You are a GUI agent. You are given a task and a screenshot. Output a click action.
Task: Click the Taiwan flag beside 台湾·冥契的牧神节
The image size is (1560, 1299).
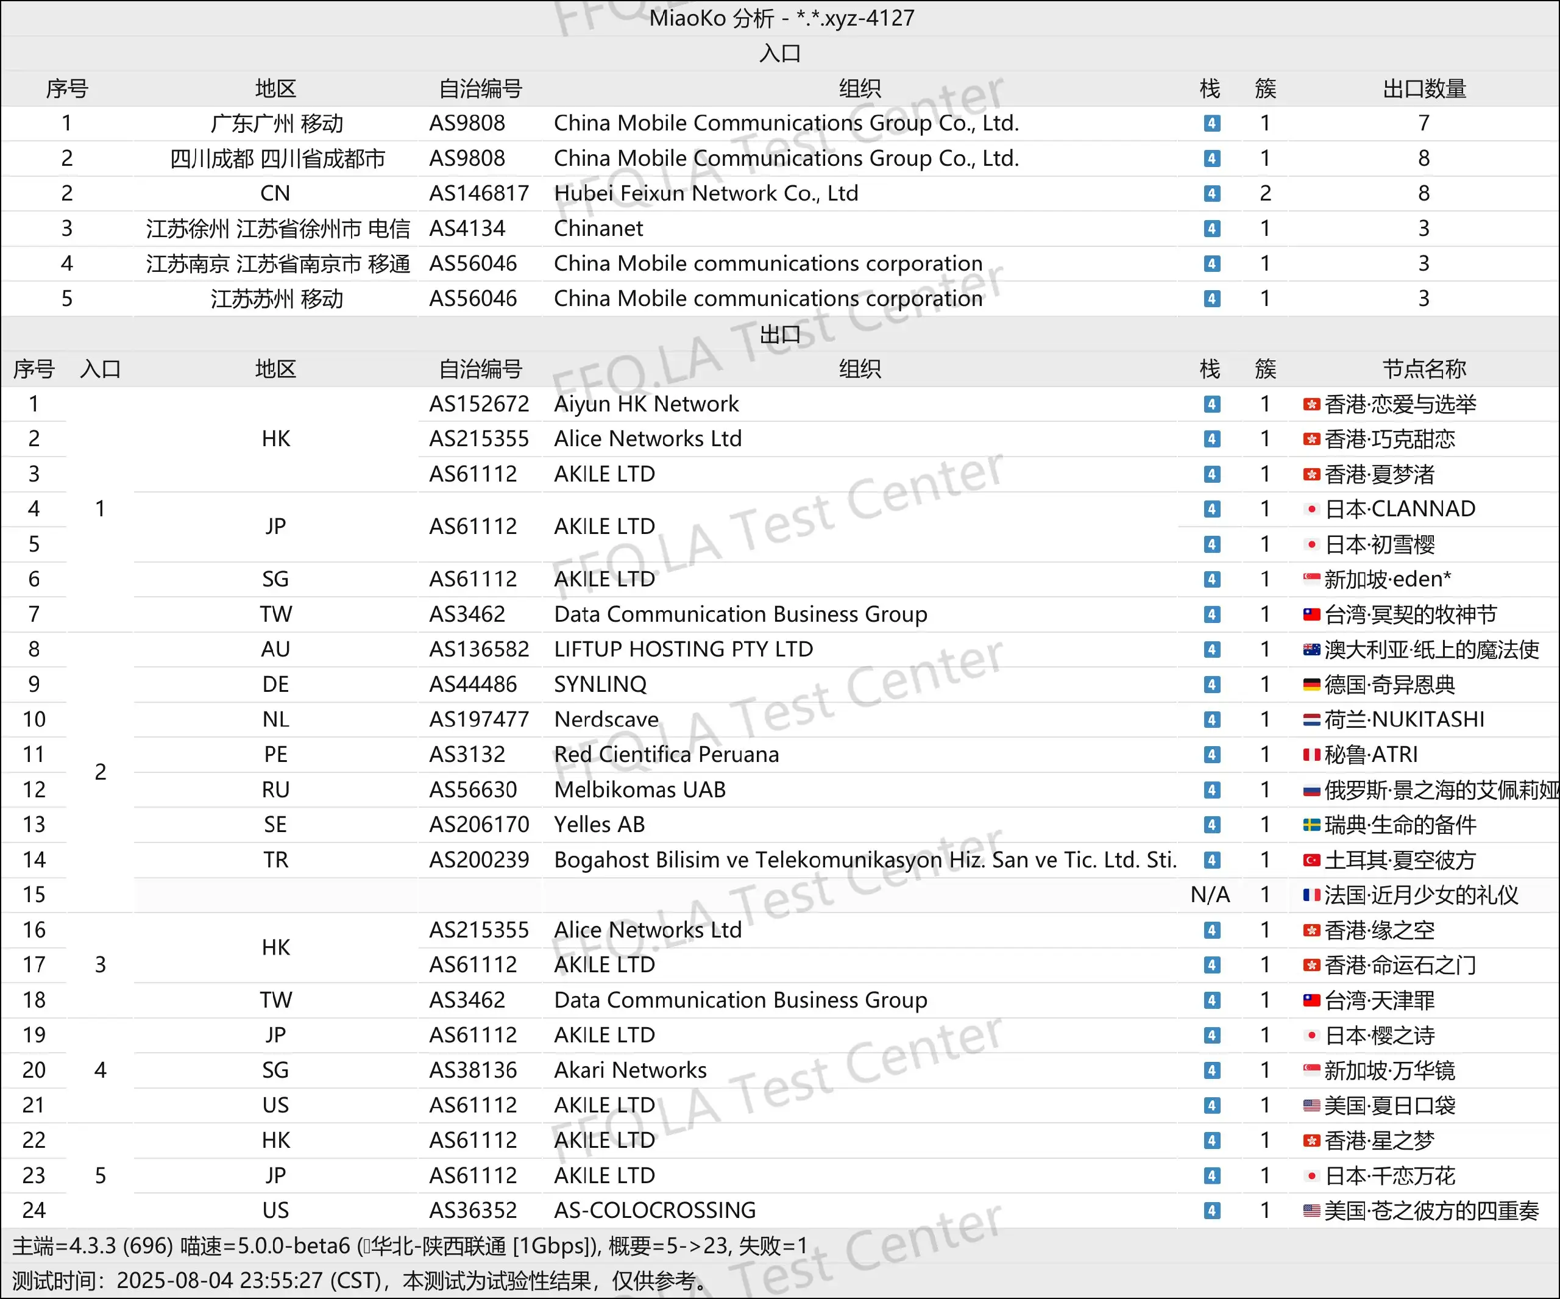coord(1311,614)
